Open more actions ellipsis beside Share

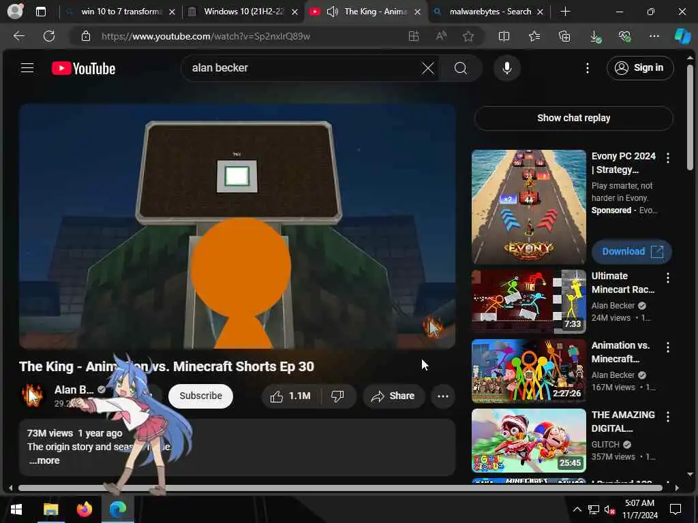click(x=443, y=396)
